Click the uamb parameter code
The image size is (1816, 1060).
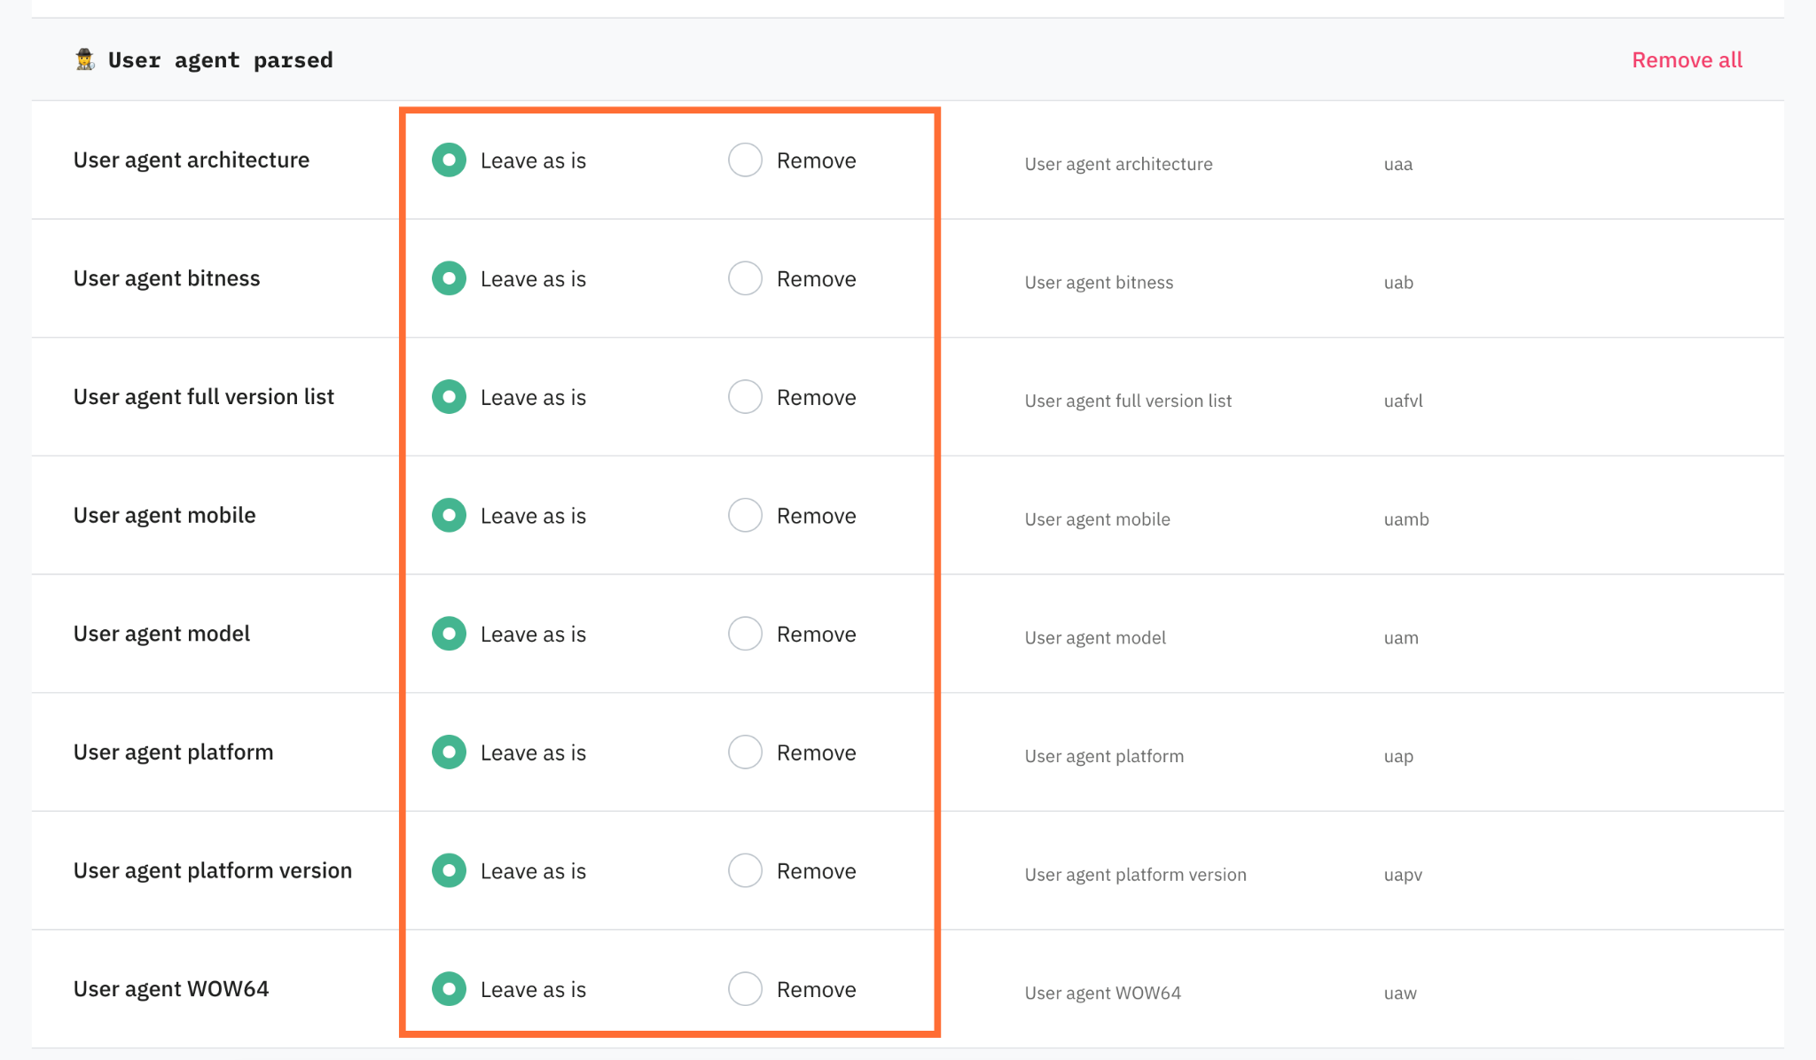tap(1406, 519)
